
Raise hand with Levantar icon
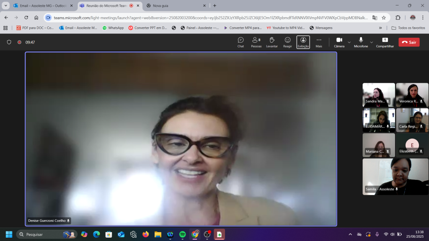coord(271,42)
